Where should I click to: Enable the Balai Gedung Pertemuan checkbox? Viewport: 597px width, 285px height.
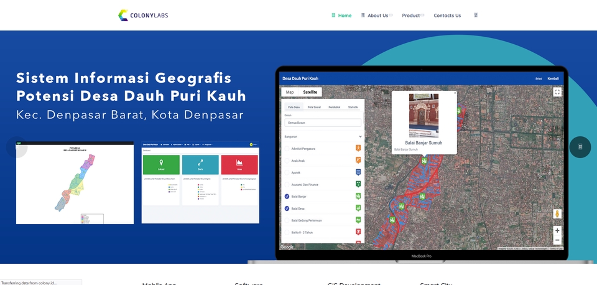(287, 221)
